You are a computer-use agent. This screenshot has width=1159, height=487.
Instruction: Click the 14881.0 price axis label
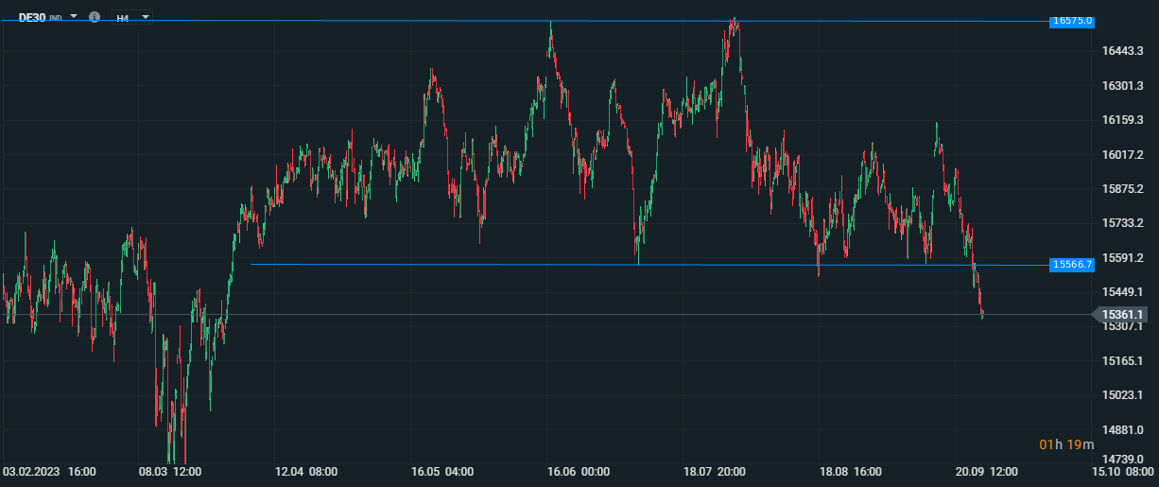pyautogui.click(x=1124, y=429)
